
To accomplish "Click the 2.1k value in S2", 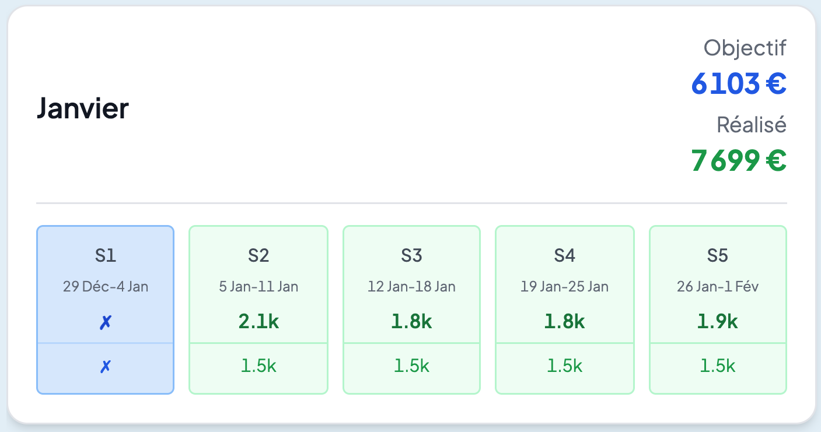I will click(x=258, y=322).
